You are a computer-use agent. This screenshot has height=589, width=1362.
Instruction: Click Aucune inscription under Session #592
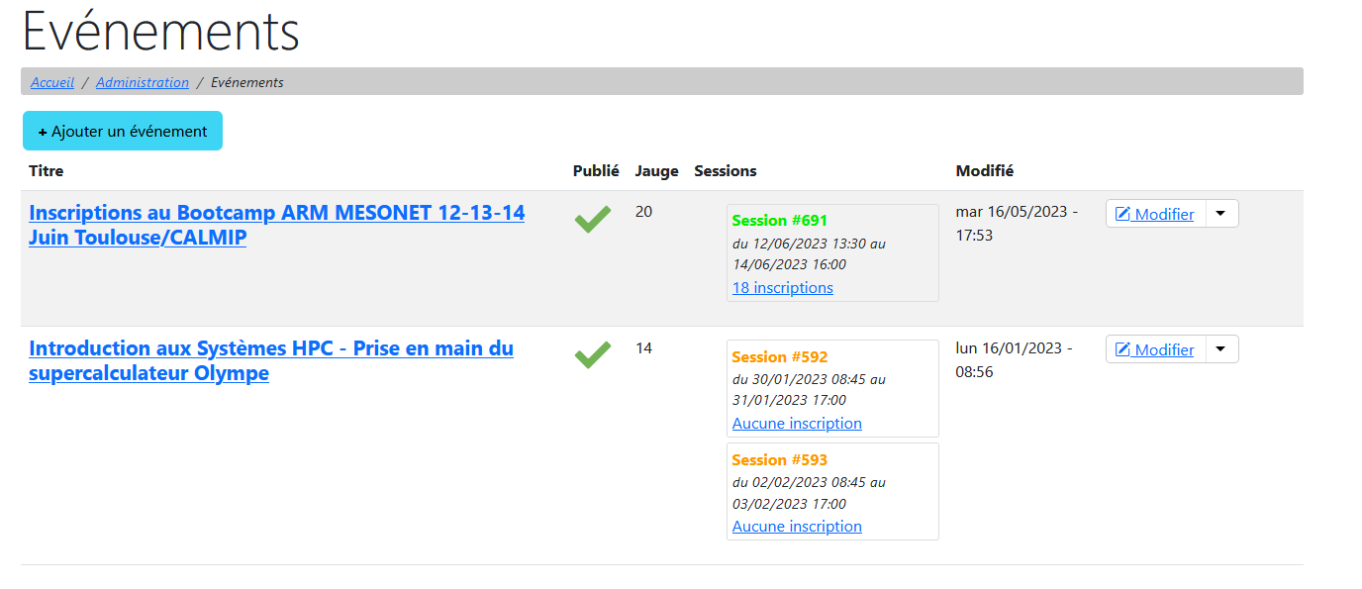point(797,424)
